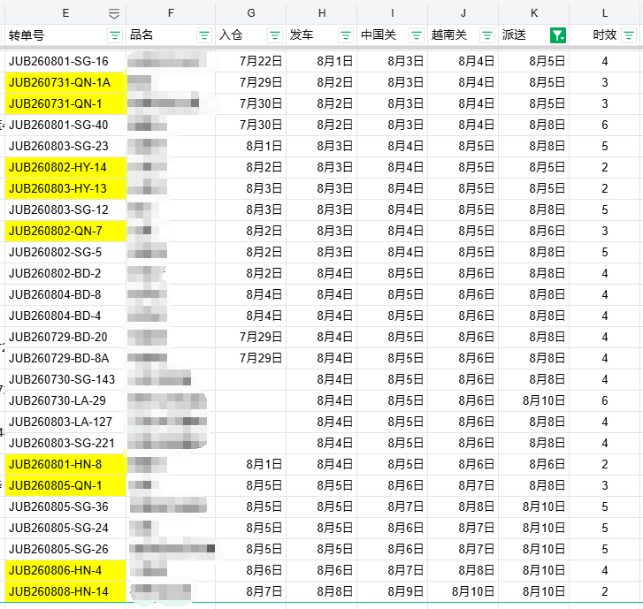Select cell JUB260803-SG-221
Screen dimensions: 643x609
[x=65, y=443]
